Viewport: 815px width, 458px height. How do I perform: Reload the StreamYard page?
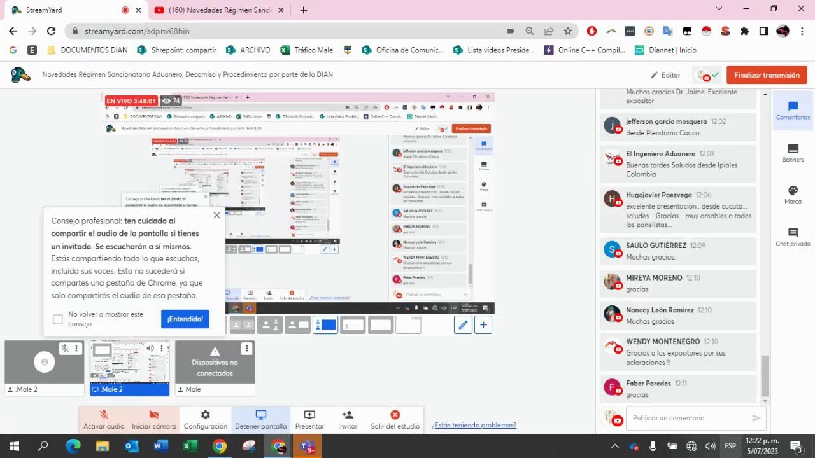(52, 31)
